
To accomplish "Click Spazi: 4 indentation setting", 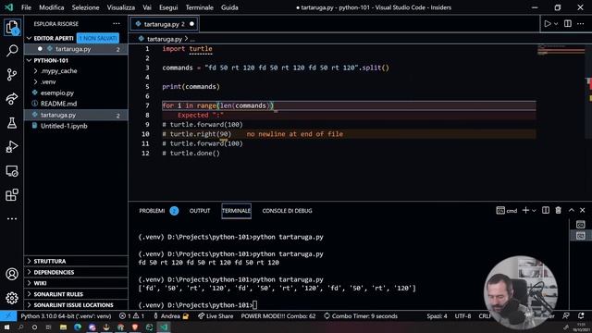I will tap(437, 316).
